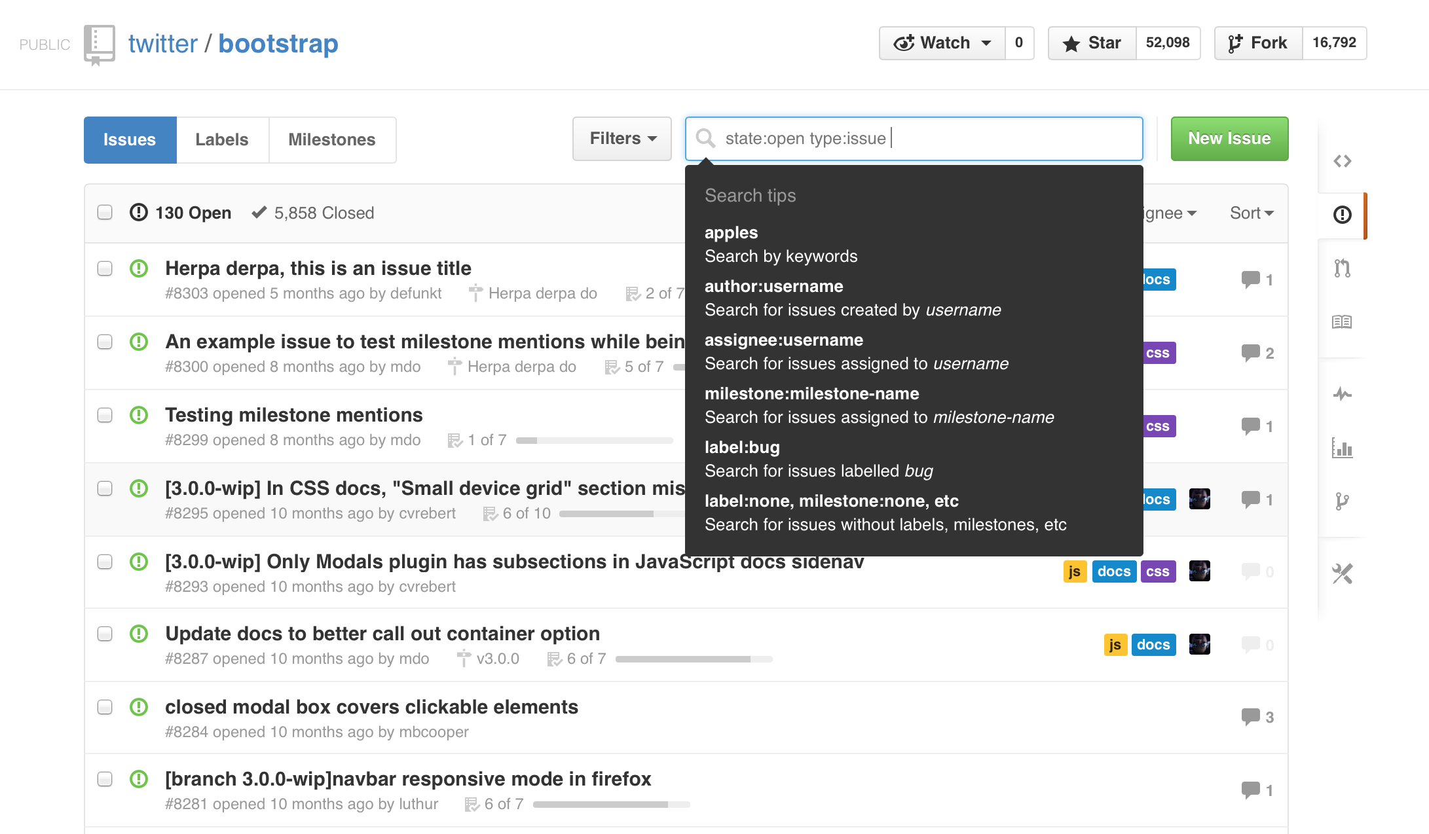Open the Wiki book icon in sidebar
Image resolution: width=1429 pixels, height=834 pixels.
click(1342, 322)
